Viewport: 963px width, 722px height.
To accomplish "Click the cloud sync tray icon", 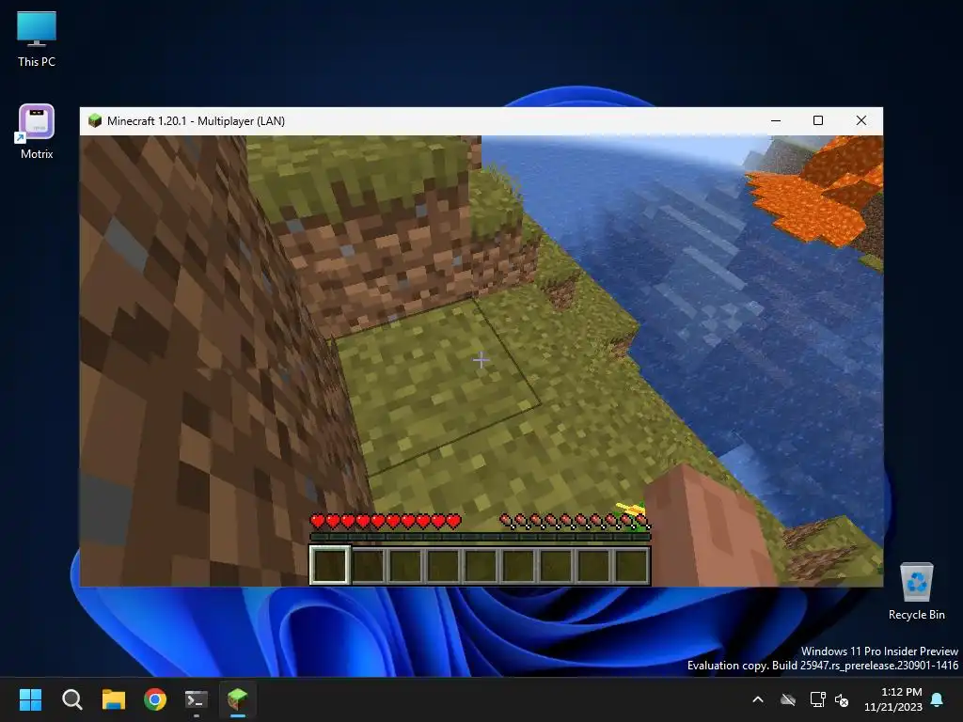I will point(787,699).
